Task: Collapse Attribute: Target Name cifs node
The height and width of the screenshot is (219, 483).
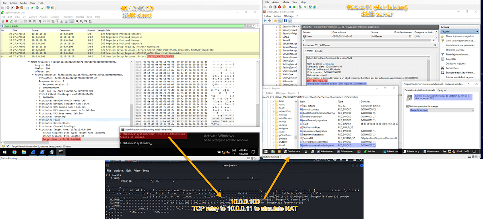Action: 37,129
